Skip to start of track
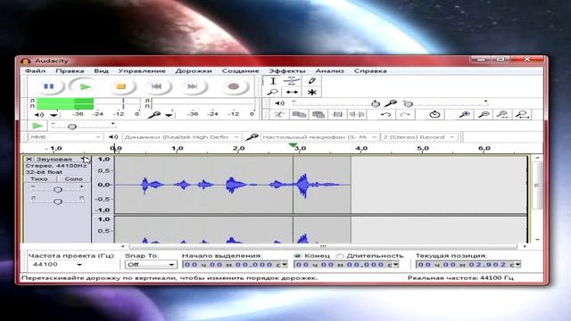Image resolution: width=571 pixels, height=321 pixels. 157,86
